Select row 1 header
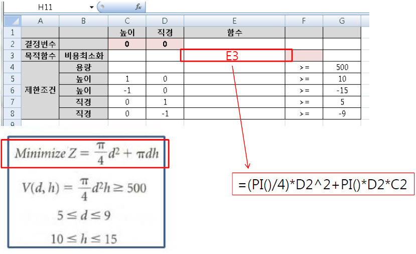Image resolution: width=416 pixels, height=254 pixels. (x=13, y=33)
